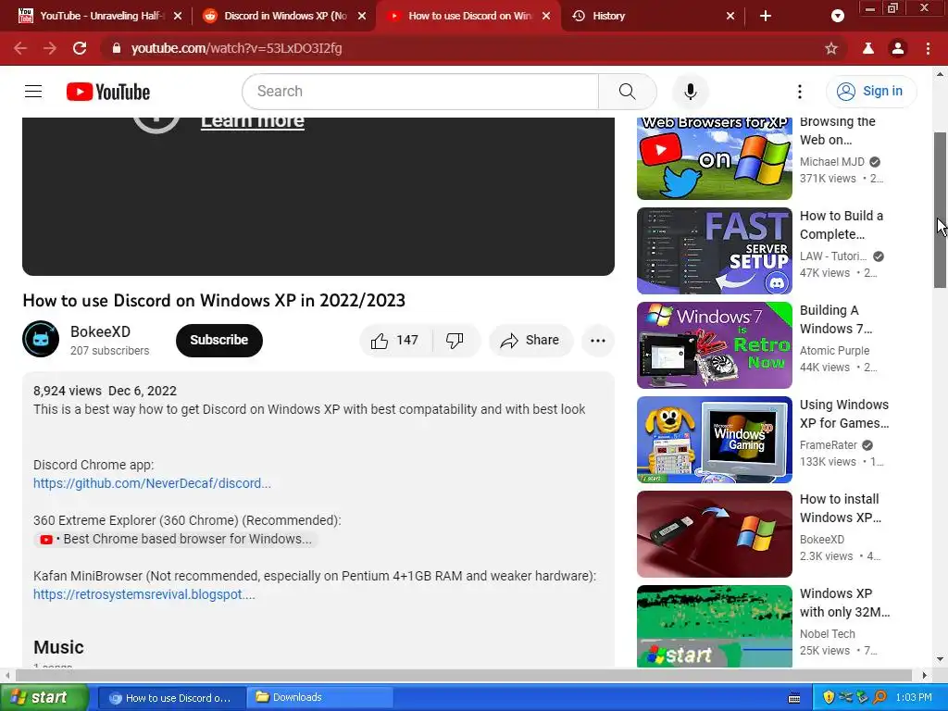The width and height of the screenshot is (948, 711).
Task: Open the Windows XP start button
Action: 44,697
